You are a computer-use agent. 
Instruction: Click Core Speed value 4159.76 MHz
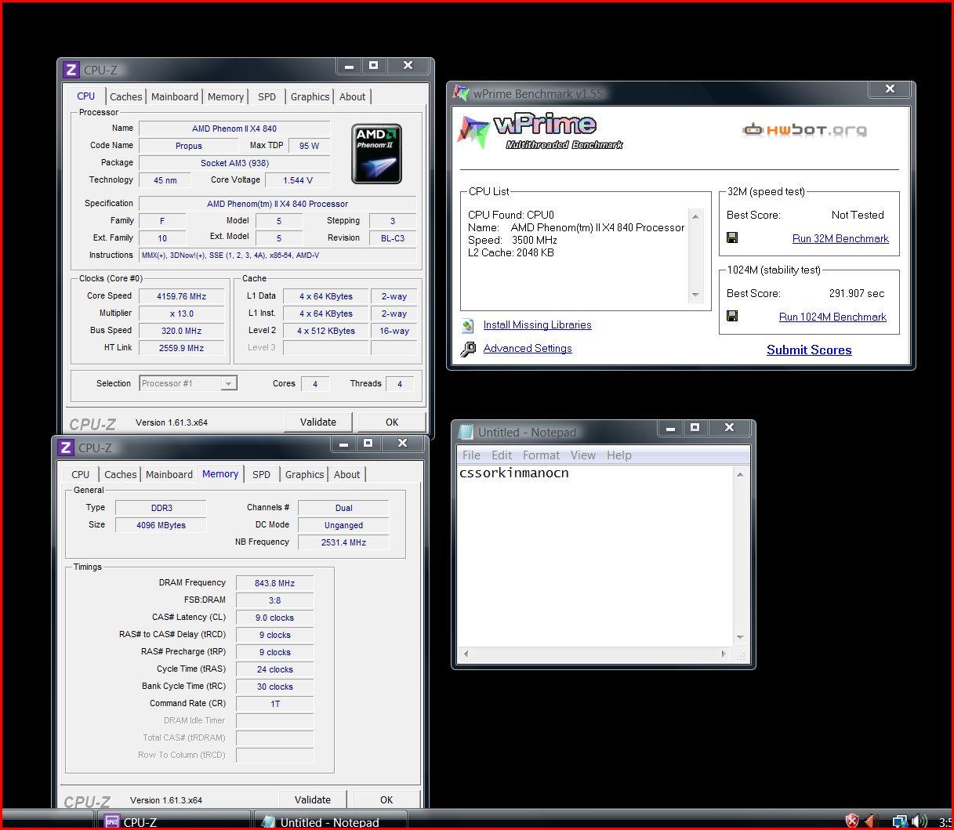(181, 296)
